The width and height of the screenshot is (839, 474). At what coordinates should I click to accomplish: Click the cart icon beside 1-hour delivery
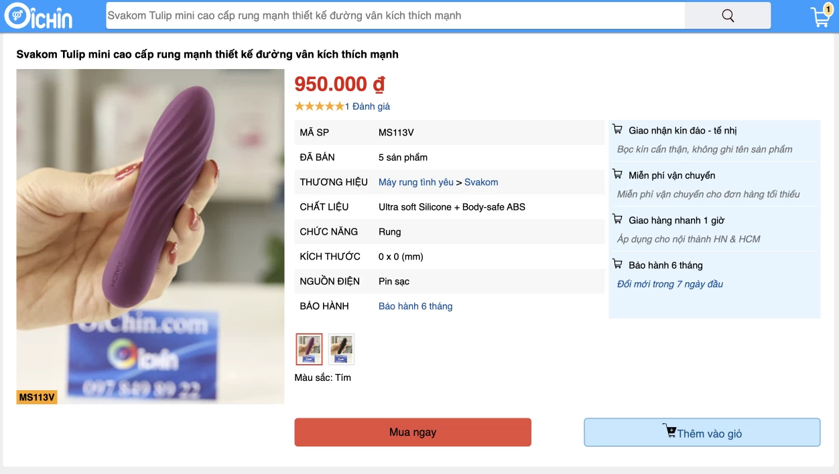(x=617, y=220)
